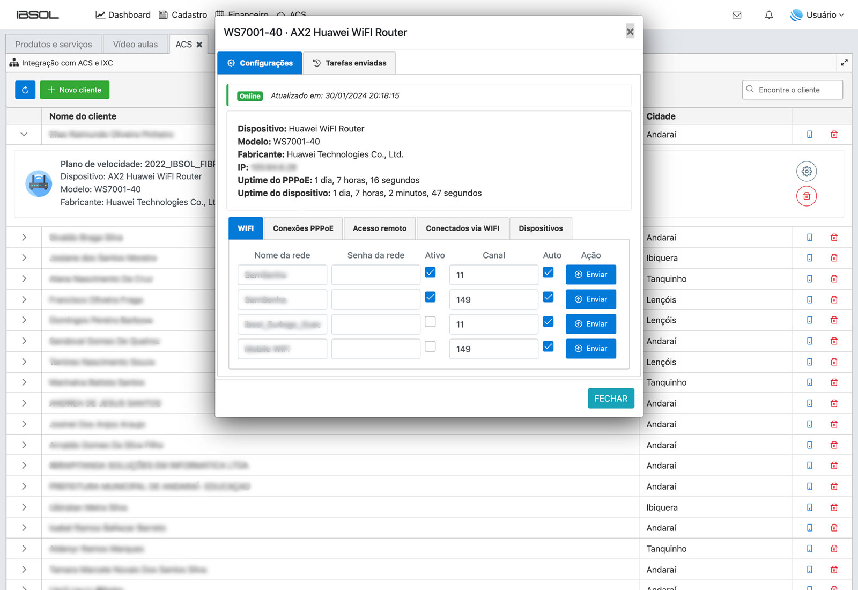This screenshot has width=858, height=590.
Task: Click the blue device icon in first Andaraí row
Action: 810,134
